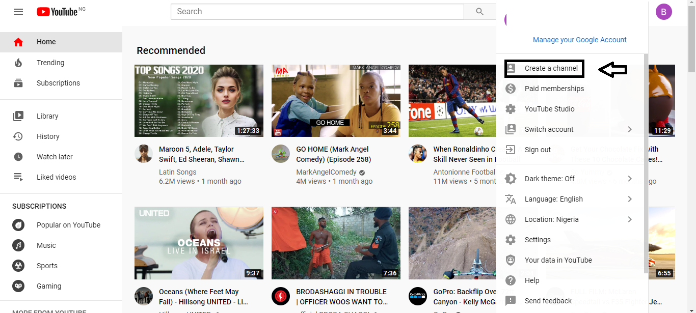This screenshot has width=696, height=313.
Task: Click the Watch later clock icon
Action: (x=18, y=157)
